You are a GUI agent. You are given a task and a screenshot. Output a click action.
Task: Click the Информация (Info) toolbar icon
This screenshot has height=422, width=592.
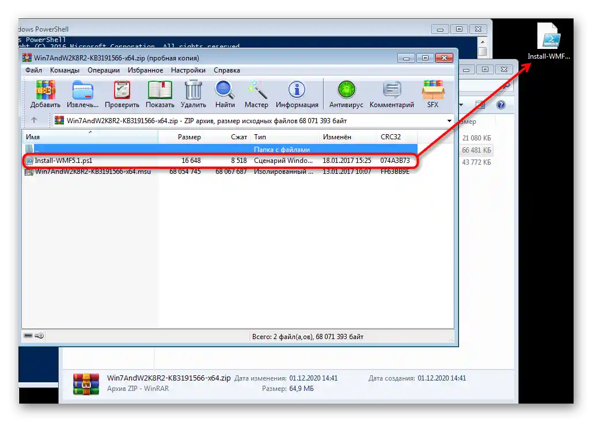click(297, 94)
